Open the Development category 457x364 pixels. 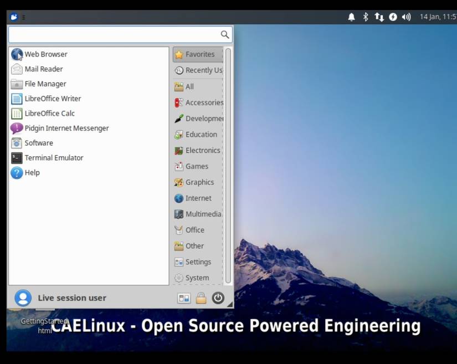[198, 119]
